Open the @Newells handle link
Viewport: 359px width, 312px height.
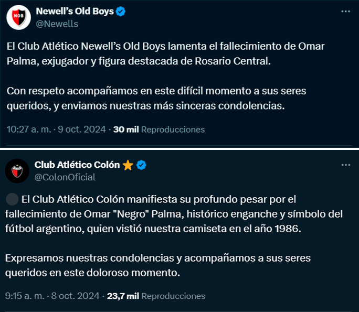57,24
